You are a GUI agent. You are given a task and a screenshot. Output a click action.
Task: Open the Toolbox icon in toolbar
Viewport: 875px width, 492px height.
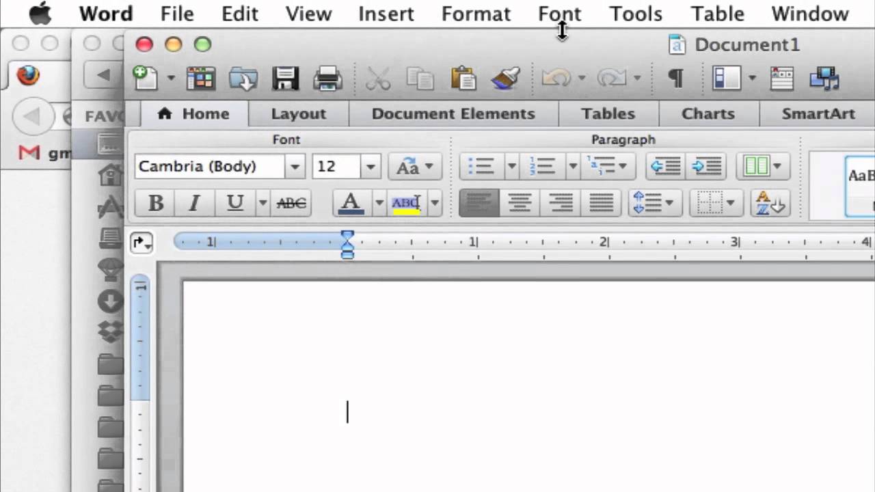(781, 79)
